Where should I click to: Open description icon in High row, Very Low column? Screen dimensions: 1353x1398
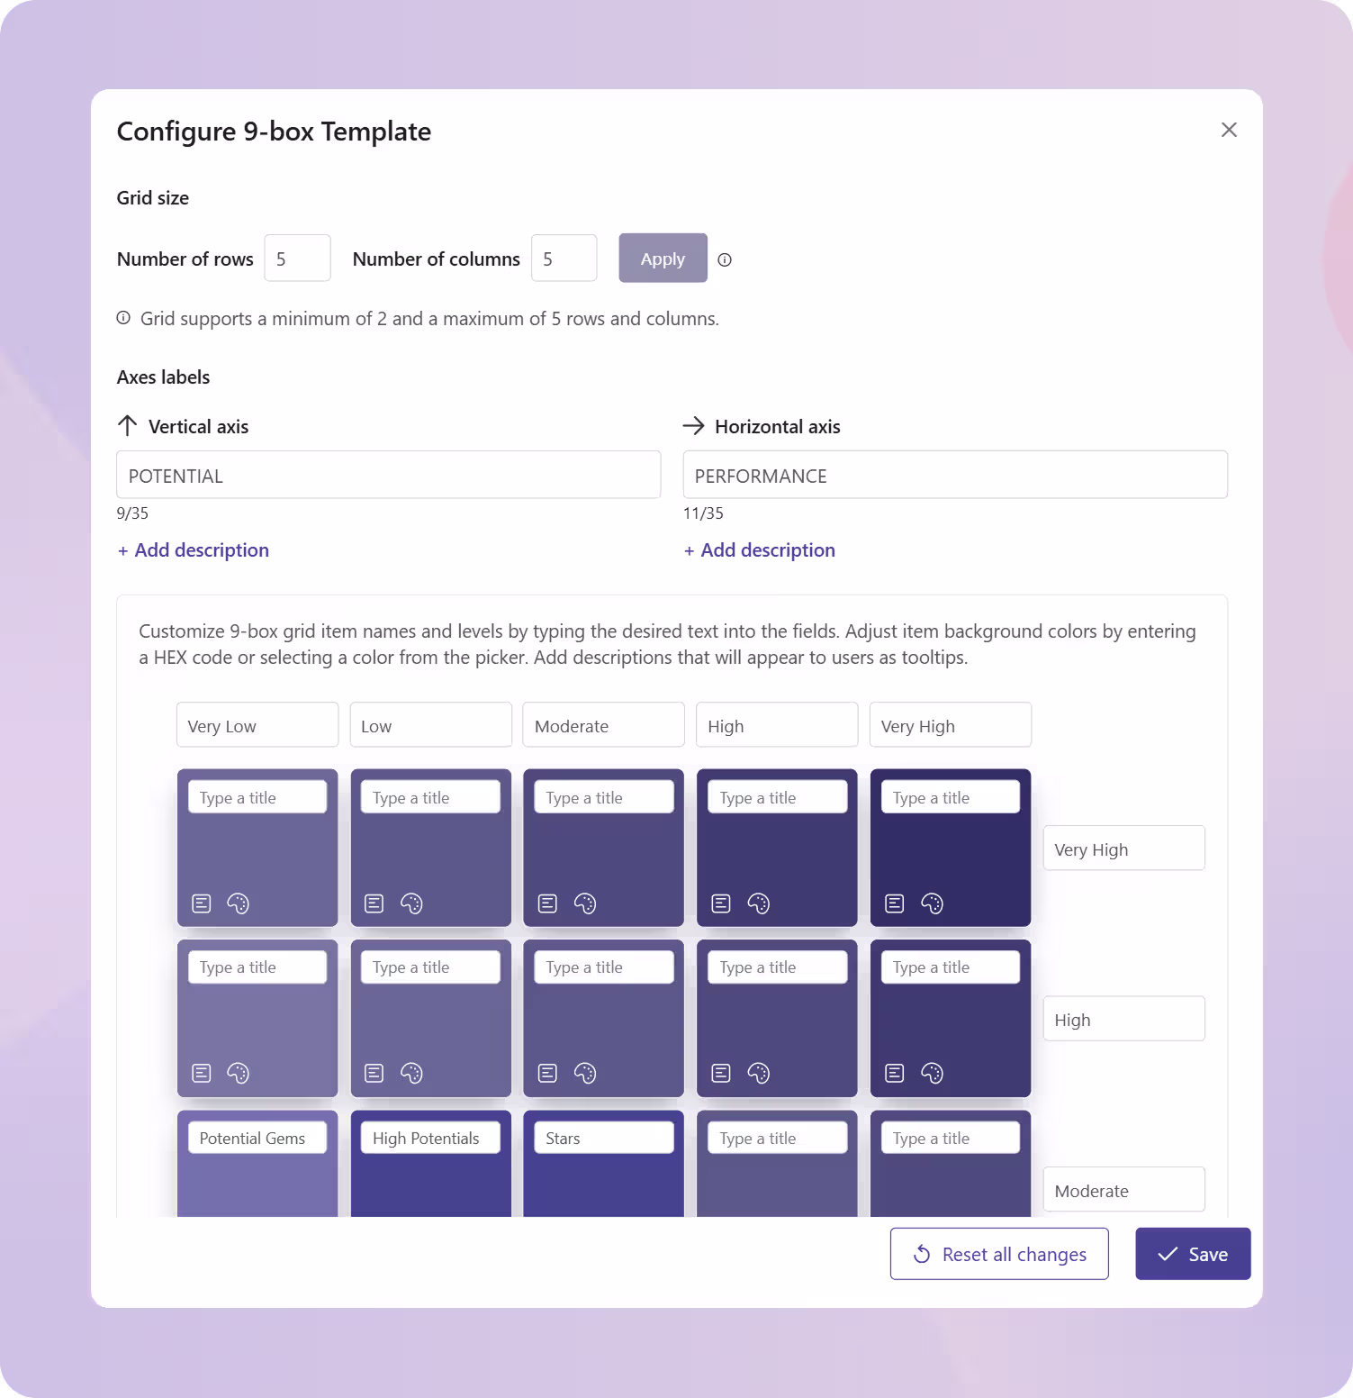[x=202, y=1073]
